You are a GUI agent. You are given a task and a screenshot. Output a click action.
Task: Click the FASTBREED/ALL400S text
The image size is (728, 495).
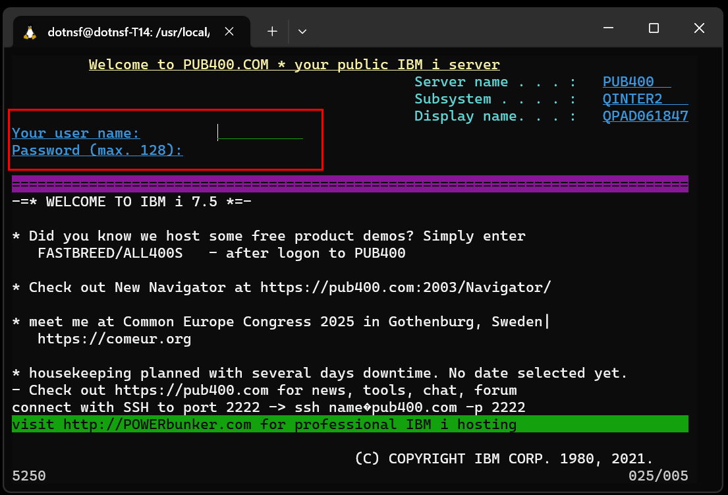pos(110,253)
